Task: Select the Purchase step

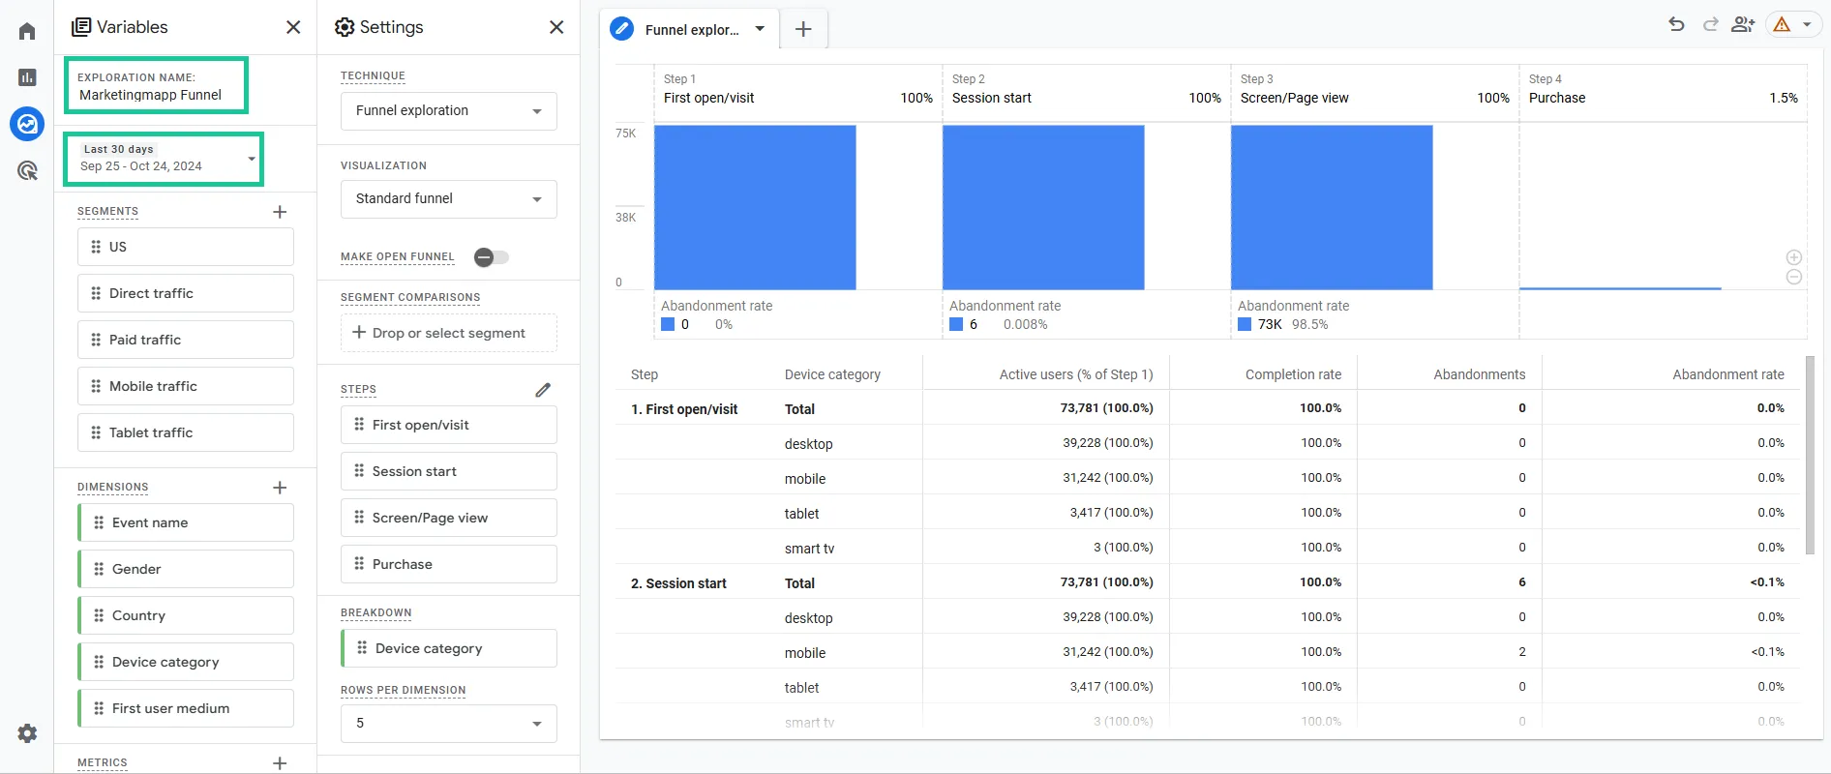Action: tap(449, 564)
